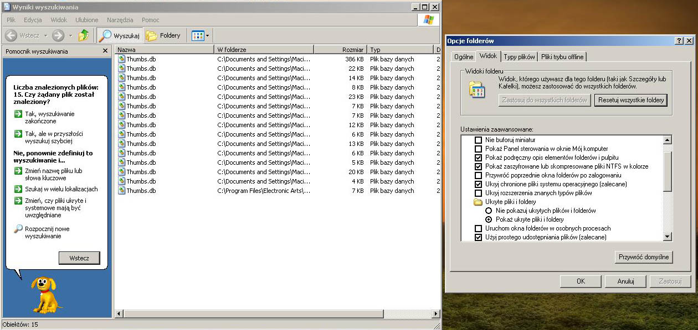Open dropdown arrow next to views icon
The image size is (698, 330).
208,35
